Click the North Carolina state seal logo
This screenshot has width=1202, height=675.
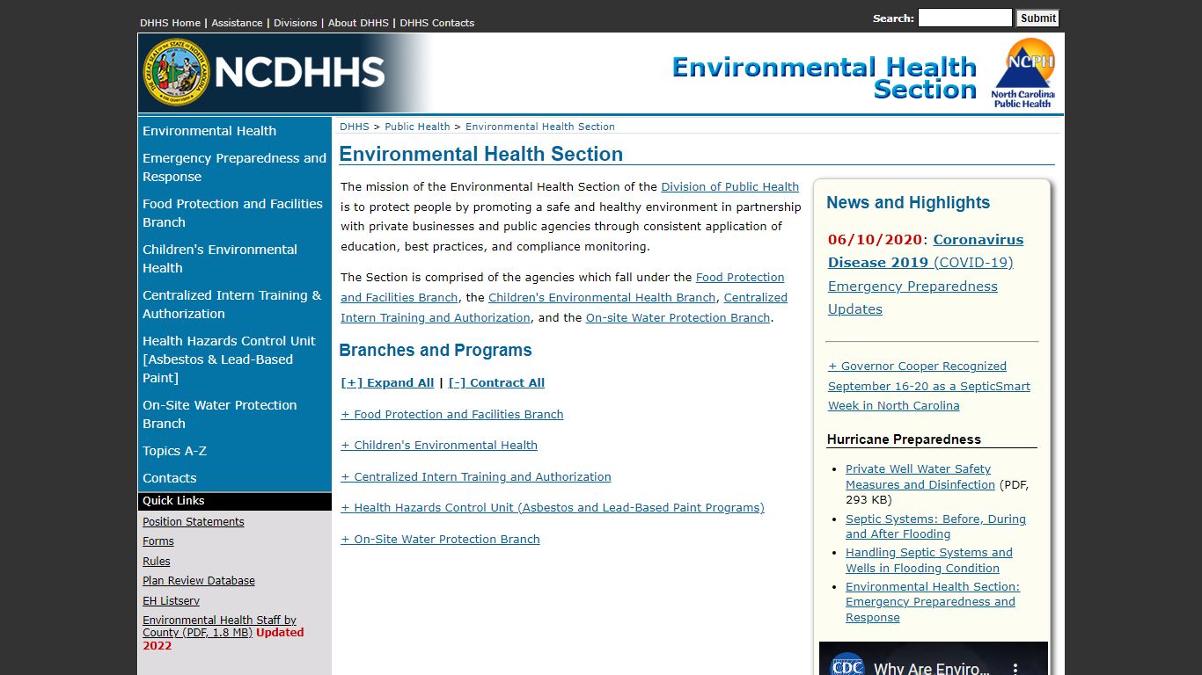coord(176,72)
